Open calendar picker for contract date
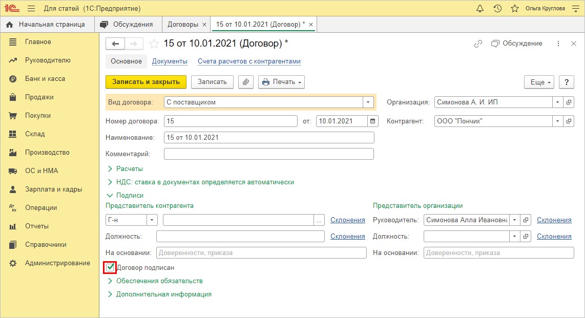 click(x=372, y=121)
